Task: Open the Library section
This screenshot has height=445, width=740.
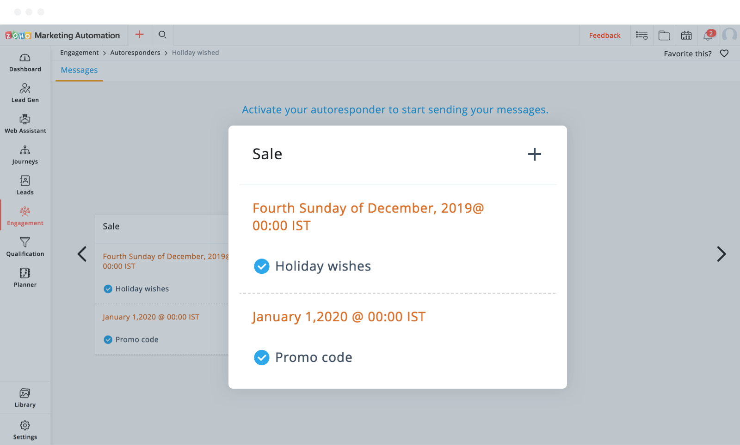Action: point(25,394)
